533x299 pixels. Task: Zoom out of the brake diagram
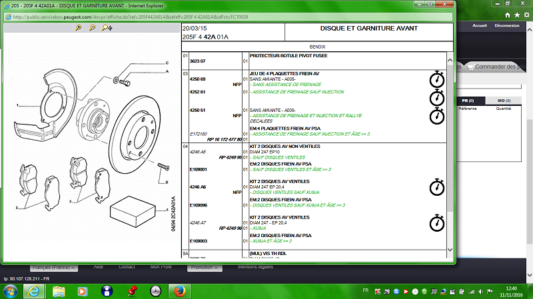coord(92,28)
